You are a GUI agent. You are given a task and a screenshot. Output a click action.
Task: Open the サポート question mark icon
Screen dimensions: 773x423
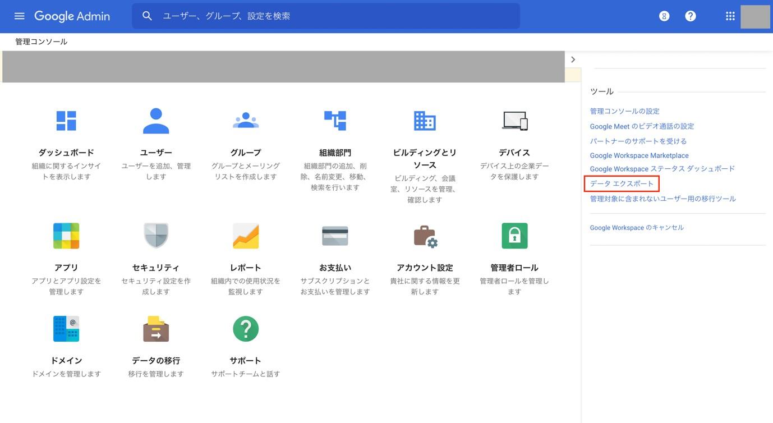tap(244, 328)
